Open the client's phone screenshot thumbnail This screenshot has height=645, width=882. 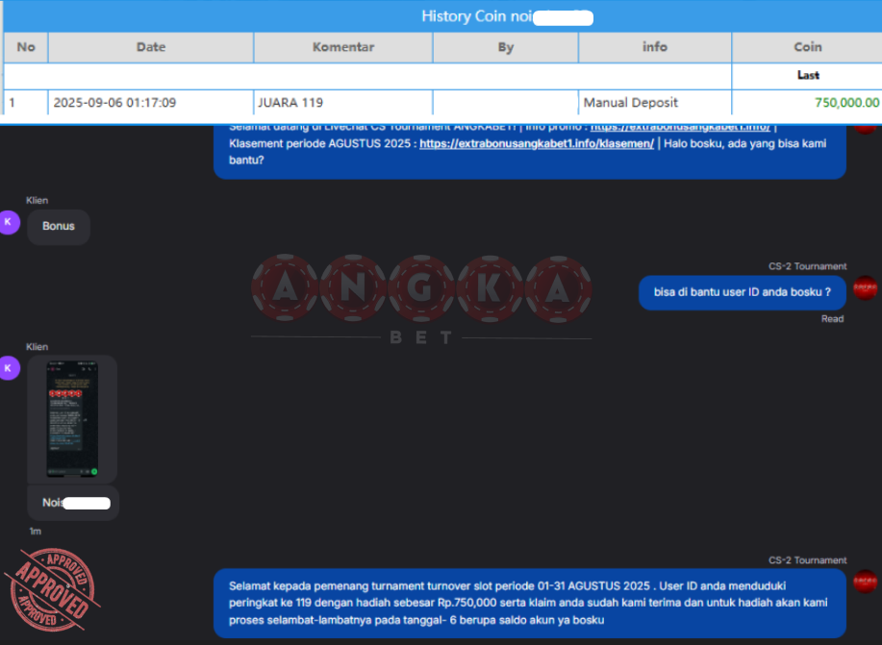[x=72, y=419]
